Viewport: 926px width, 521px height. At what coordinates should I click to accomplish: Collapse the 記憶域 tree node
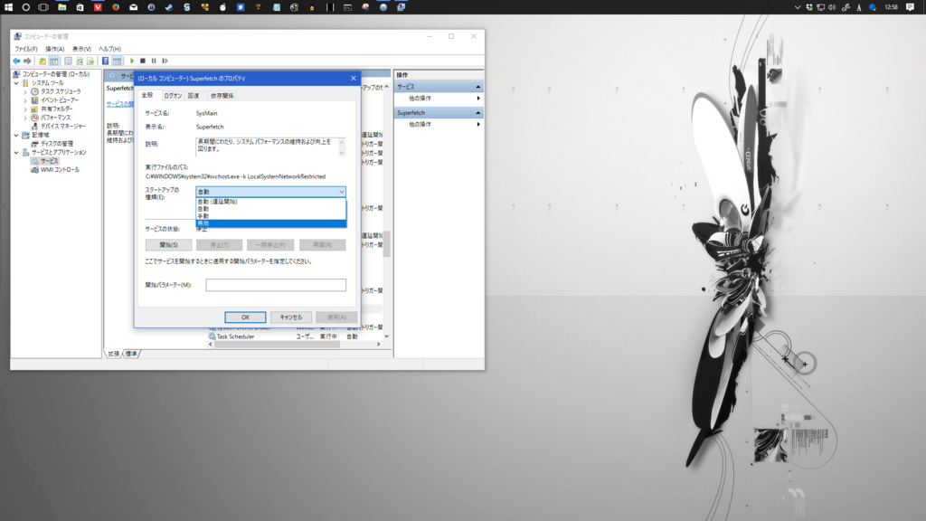(16, 135)
